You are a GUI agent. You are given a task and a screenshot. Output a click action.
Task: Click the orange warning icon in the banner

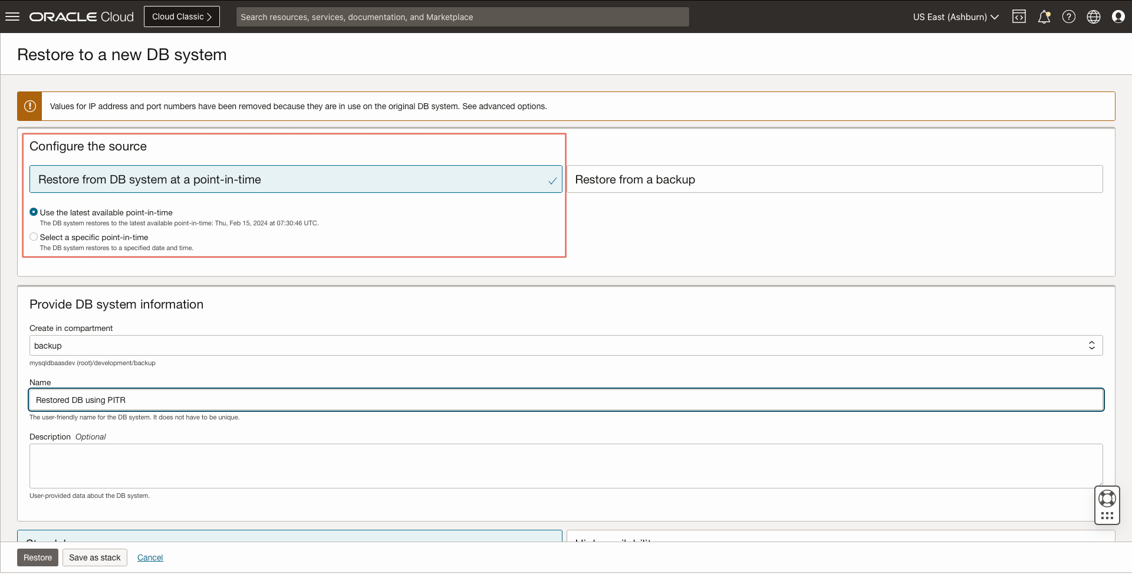coord(29,106)
